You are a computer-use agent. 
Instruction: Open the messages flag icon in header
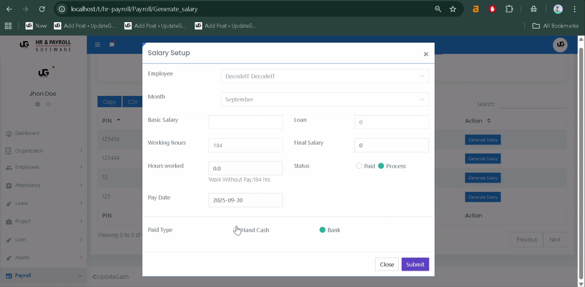(112, 45)
